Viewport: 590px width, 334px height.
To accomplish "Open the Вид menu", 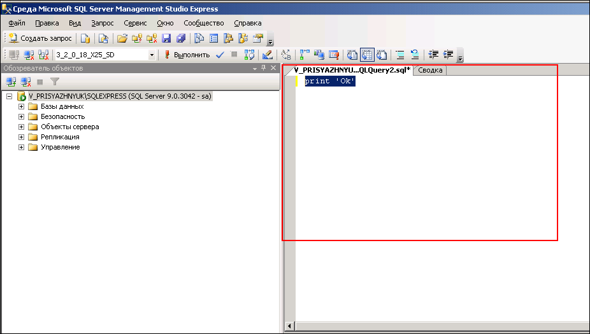I will [x=75, y=23].
